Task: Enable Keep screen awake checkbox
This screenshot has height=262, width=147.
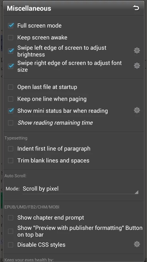Action: tap(11, 37)
